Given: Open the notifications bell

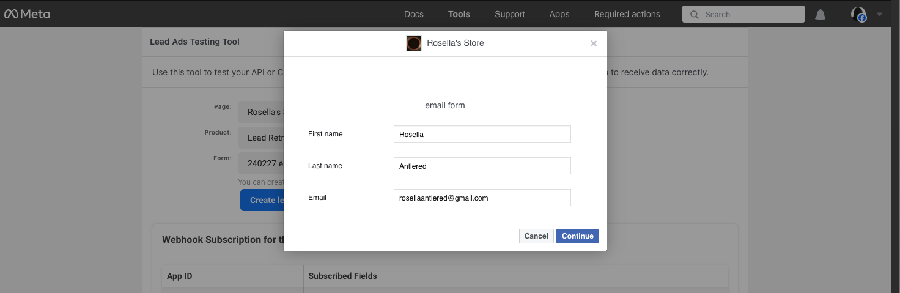Looking at the screenshot, I should [x=821, y=15].
